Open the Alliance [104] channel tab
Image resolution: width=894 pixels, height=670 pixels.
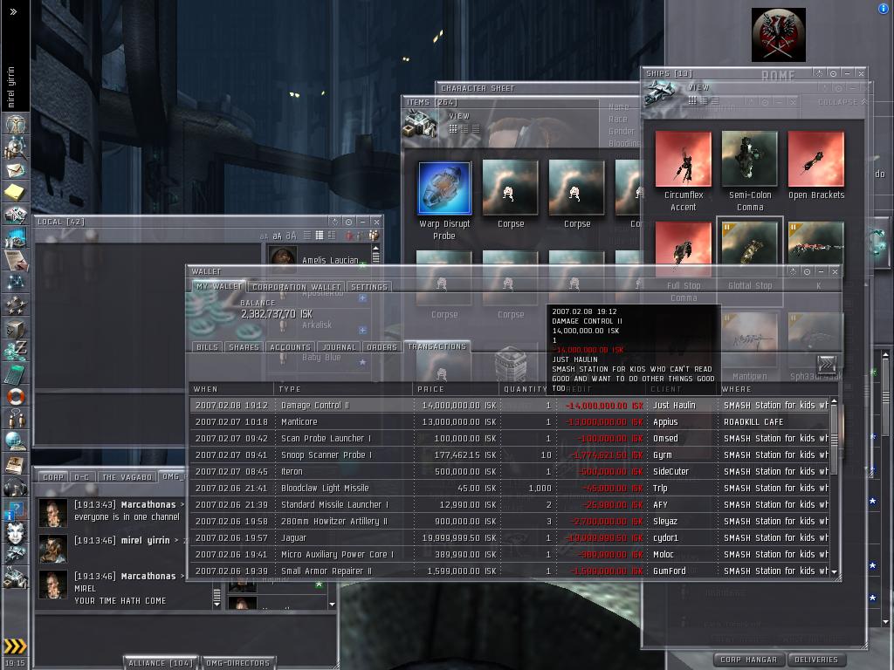[x=161, y=663]
